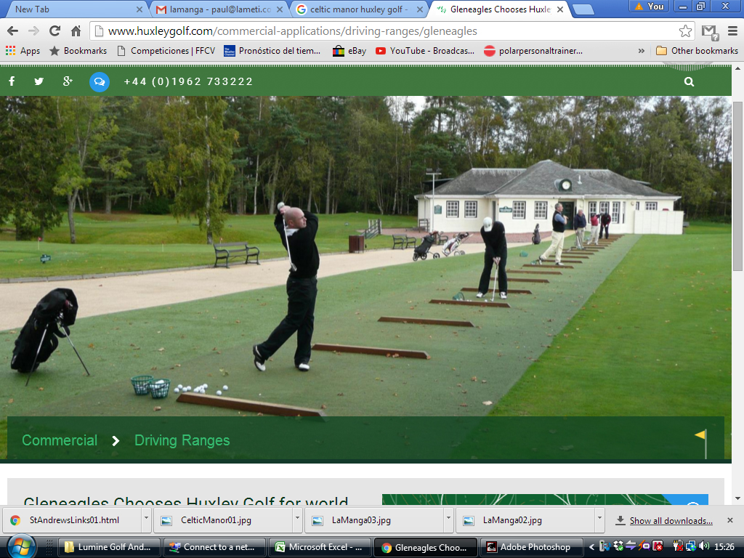Click the website search magnifier icon
This screenshot has width=744, height=558.
coord(689,82)
